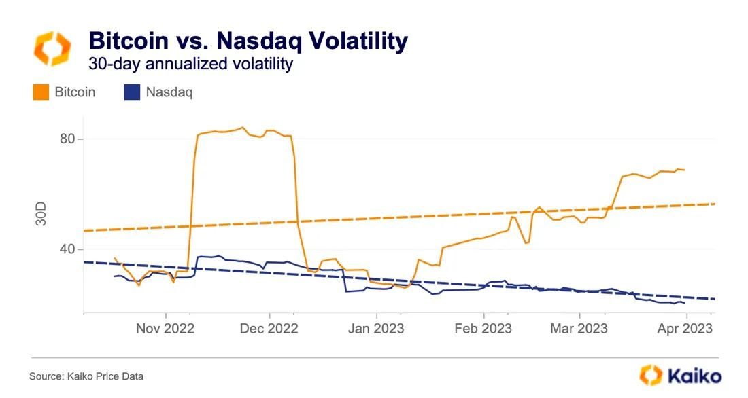Click the 40 value on the y-axis

[x=68, y=249]
